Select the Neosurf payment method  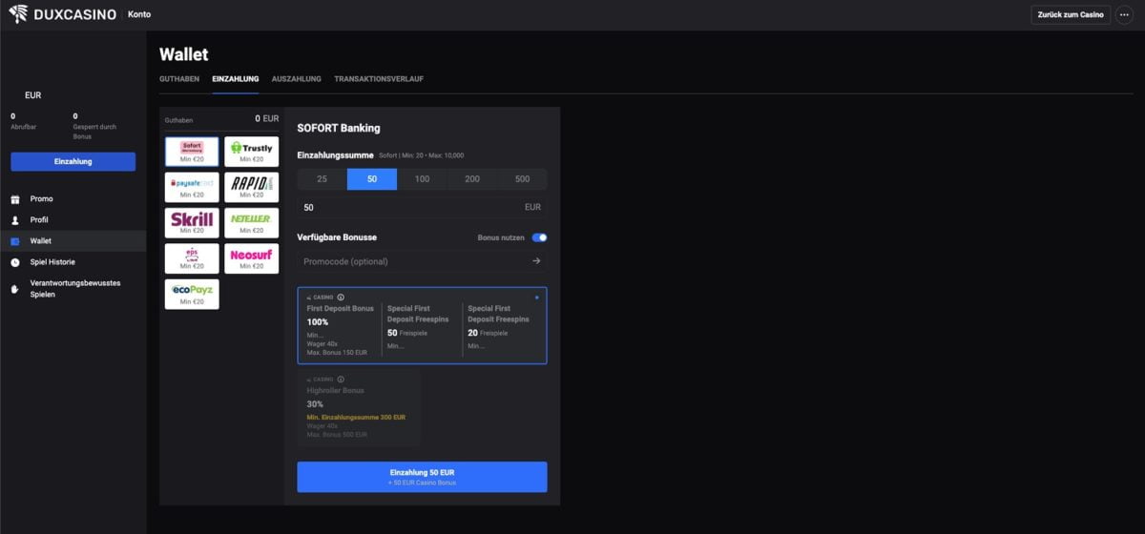(251, 258)
